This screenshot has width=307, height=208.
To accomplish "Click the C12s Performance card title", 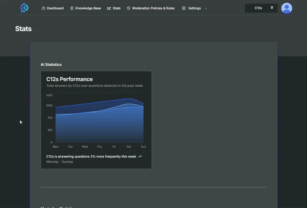I will tap(69, 79).
